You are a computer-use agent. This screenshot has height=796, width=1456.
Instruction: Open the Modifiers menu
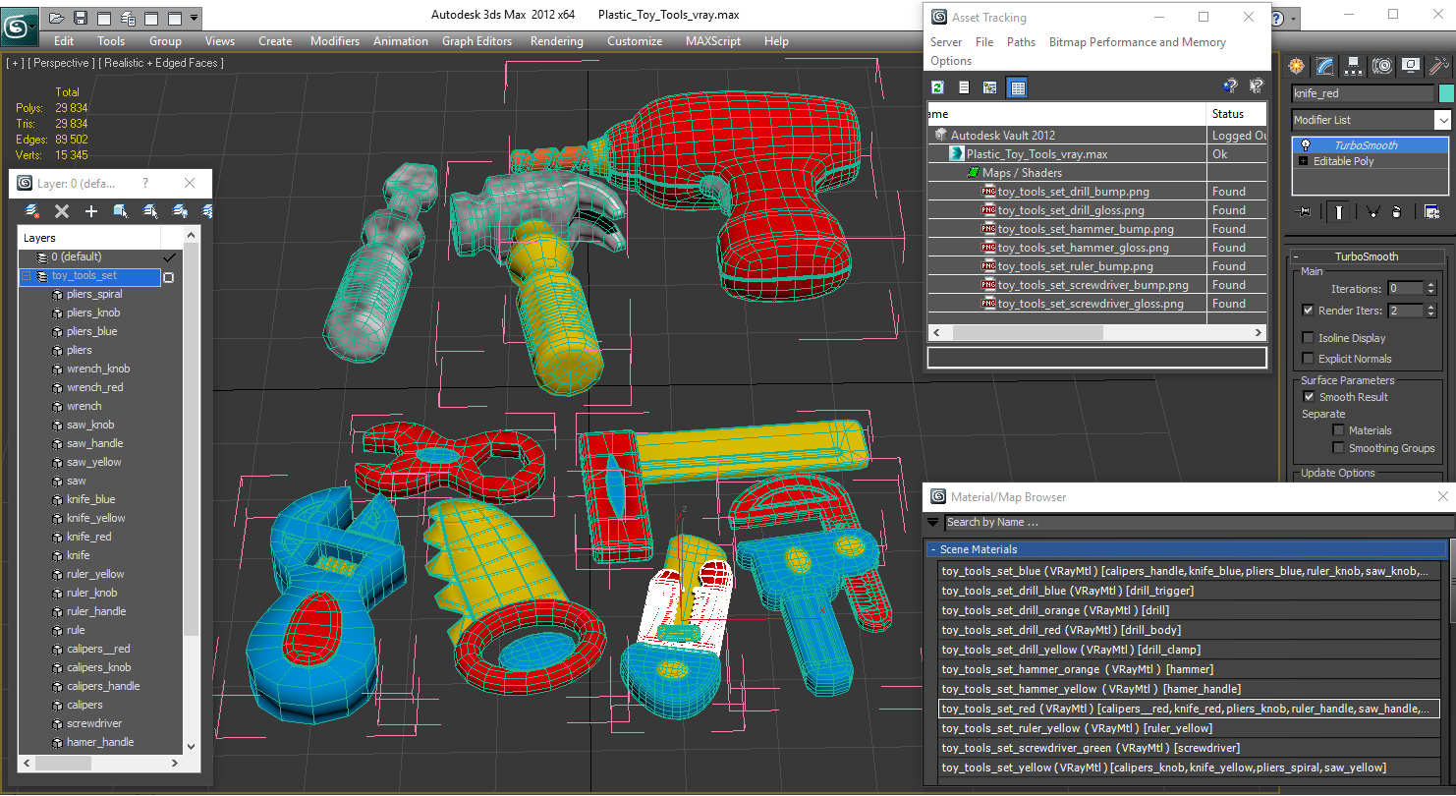pos(334,41)
